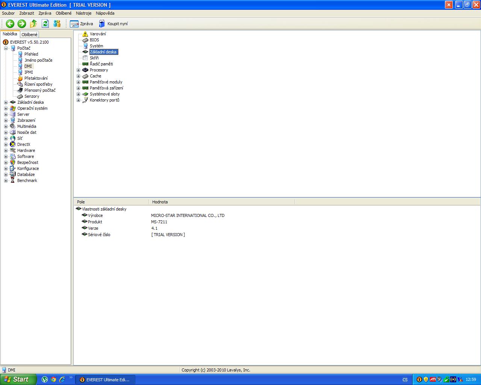Expand the Nosiče dat tree node
481x385 pixels.
coord(6,132)
